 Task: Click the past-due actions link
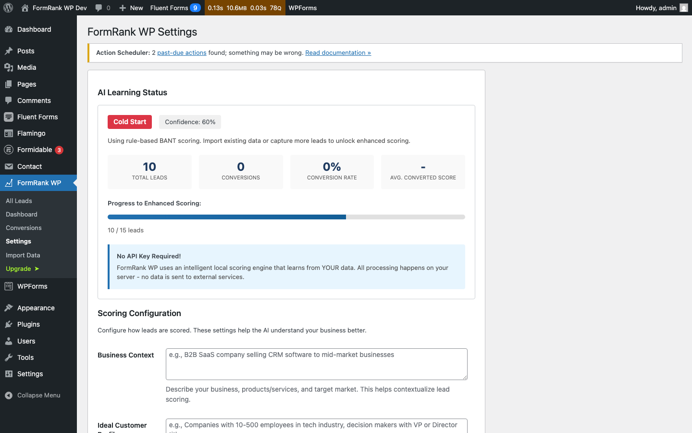point(182,52)
